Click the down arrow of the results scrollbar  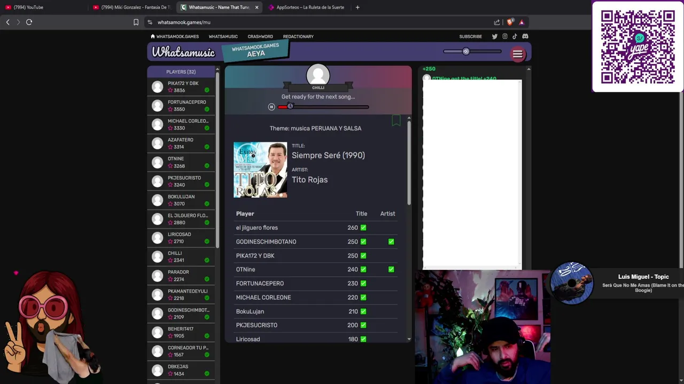pos(409,339)
